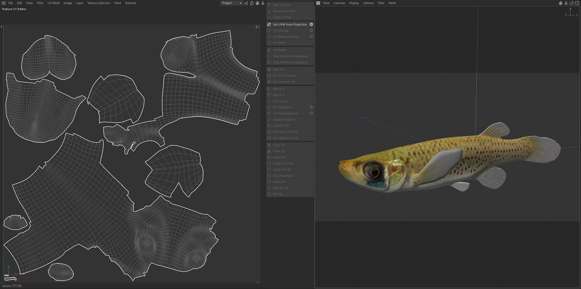This screenshot has height=289, width=581.
Task: Click the Cycle UV CCW command
Action: click(x=283, y=164)
